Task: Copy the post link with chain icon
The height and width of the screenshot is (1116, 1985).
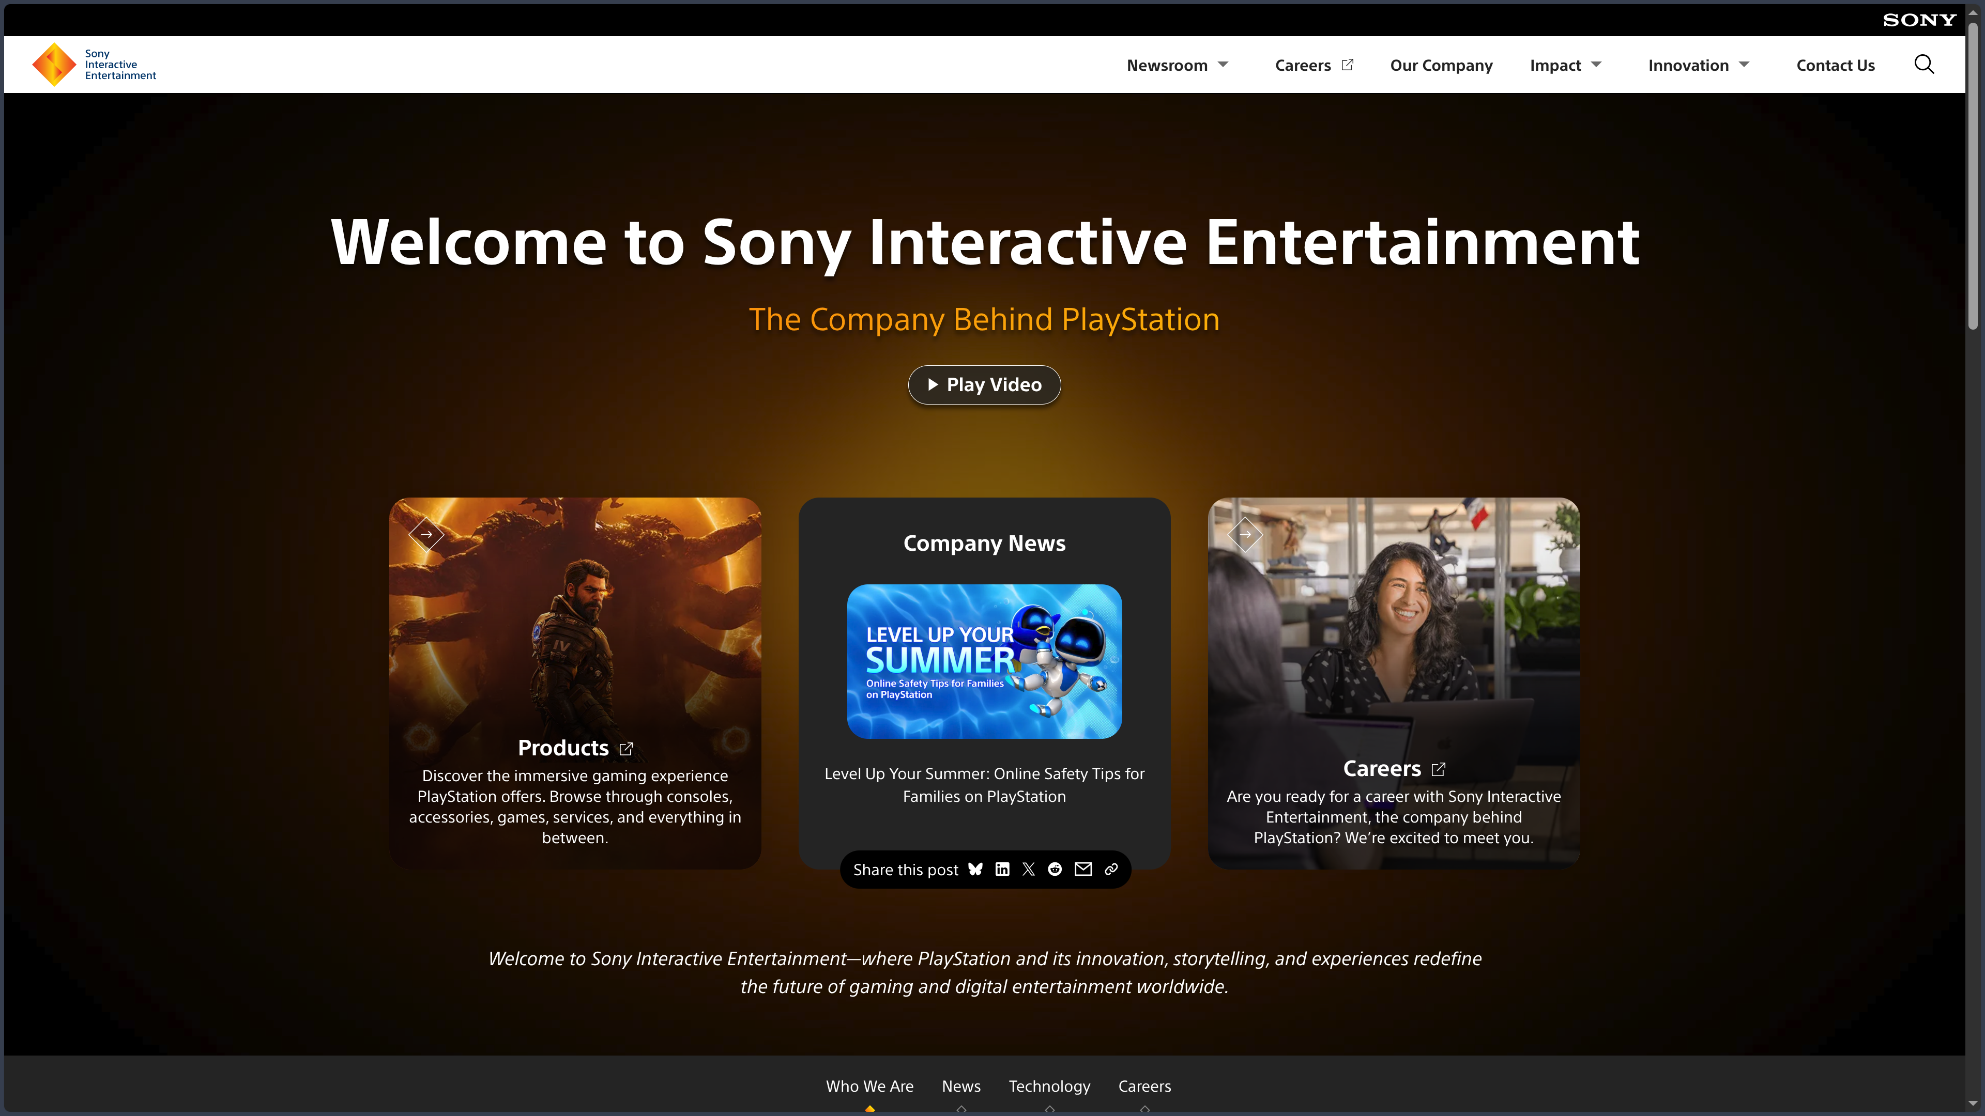Action: pos(1111,870)
